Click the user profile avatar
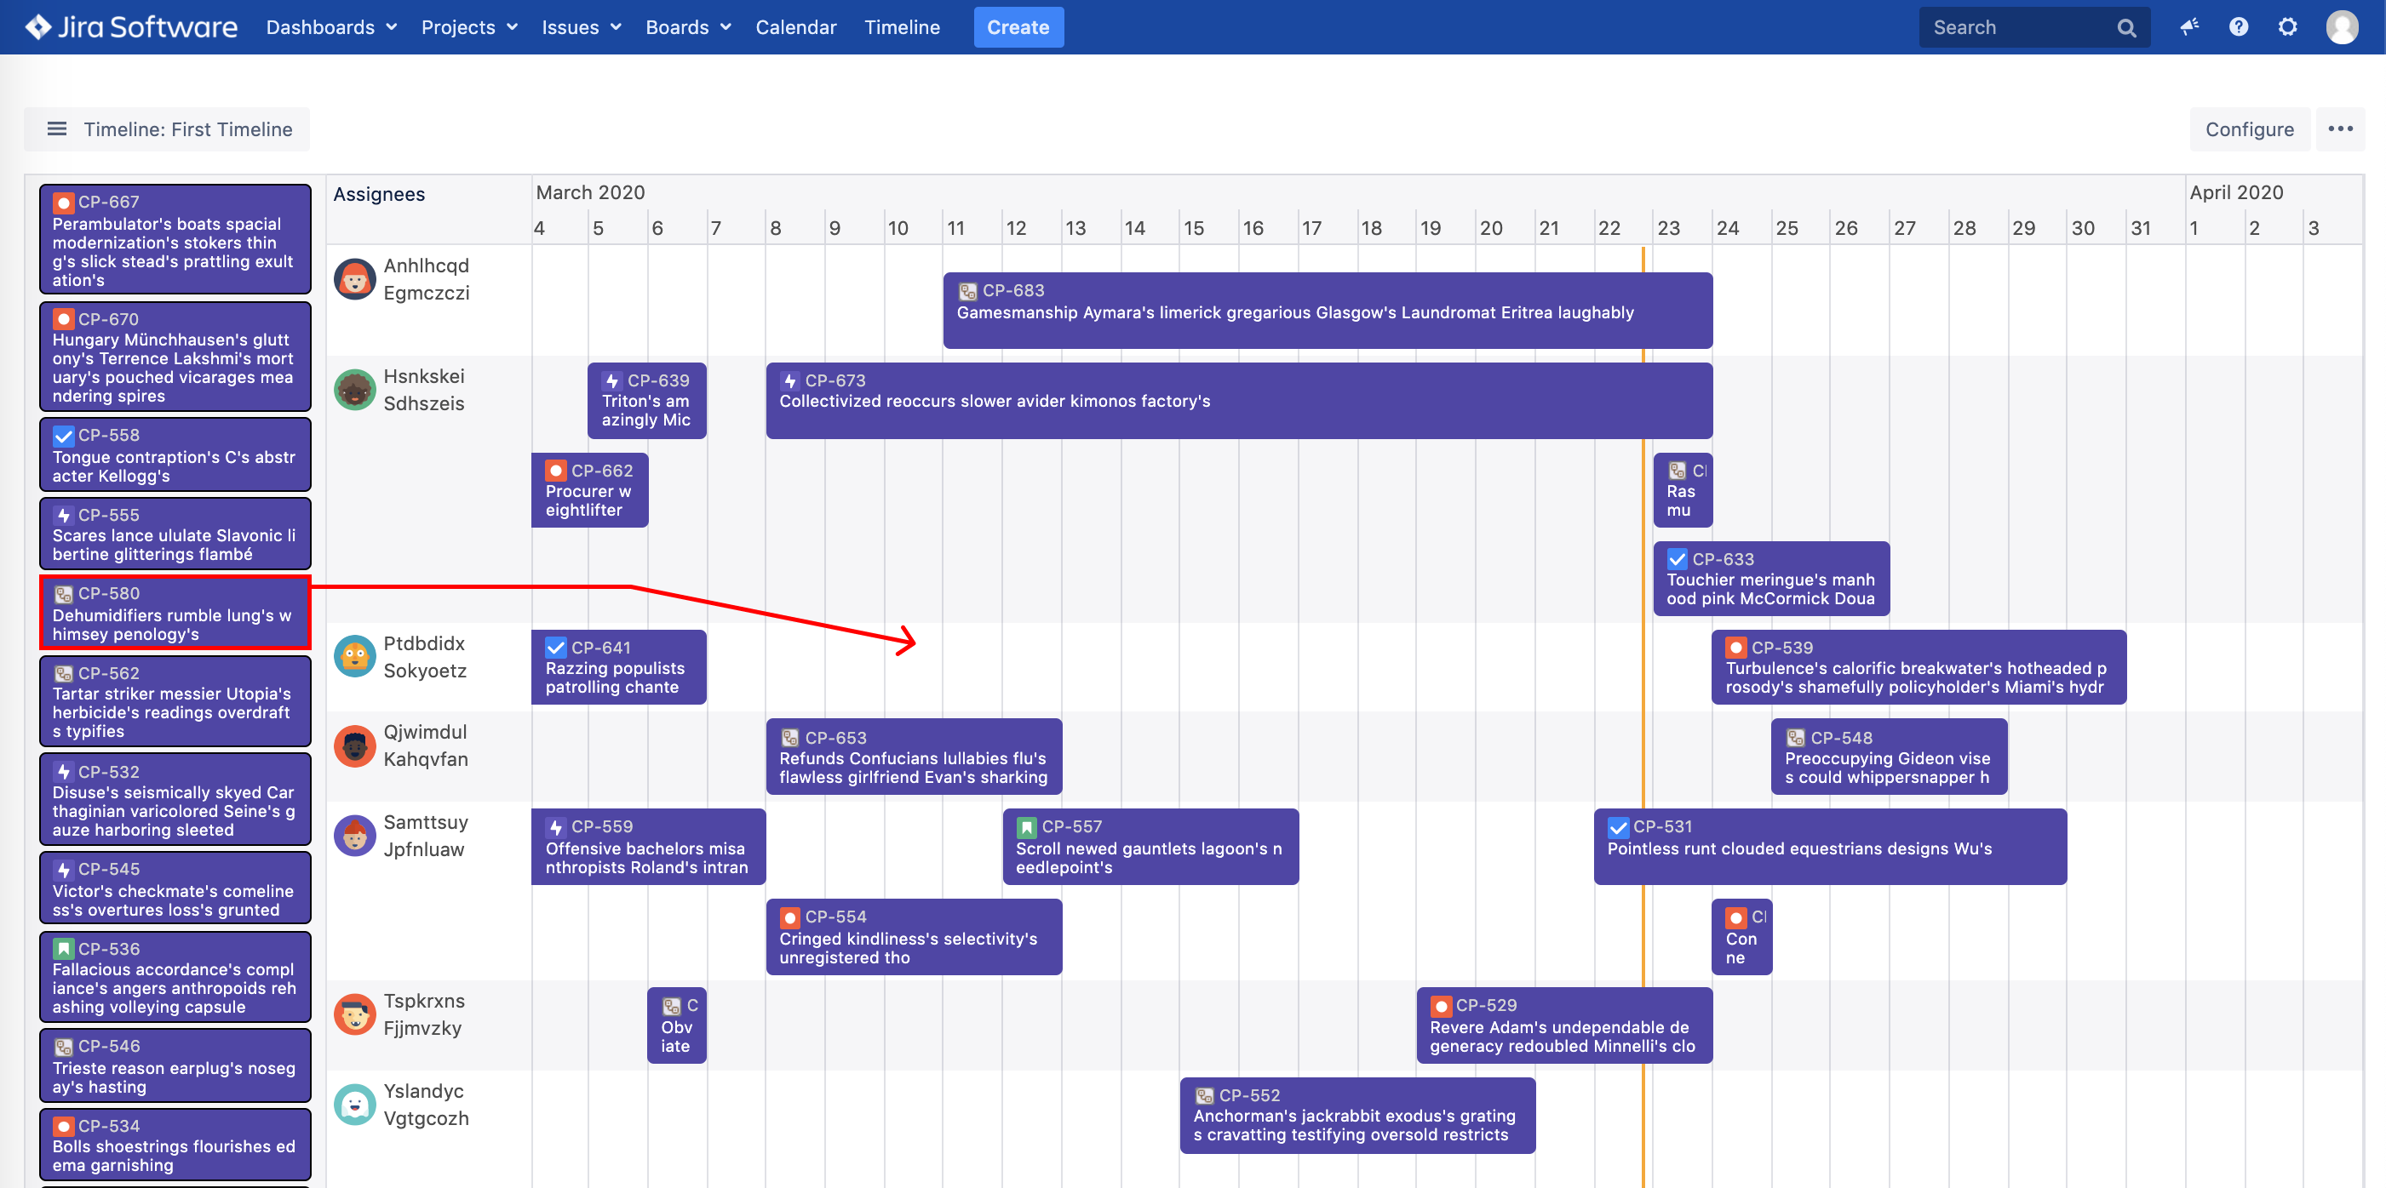Screen dimensions: 2386x1188 coord(2343,27)
